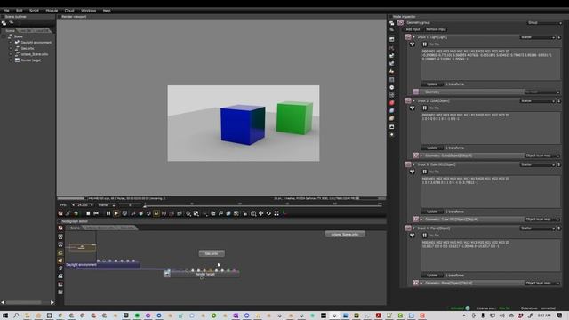Click Update button under Input 1 Light
Screen dimensions: 569x320
[x=432, y=84]
